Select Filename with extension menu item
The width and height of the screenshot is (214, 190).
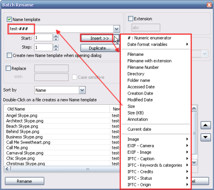click(156, 61)
